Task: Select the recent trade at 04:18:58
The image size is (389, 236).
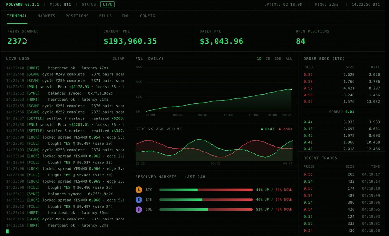Action: (x=341, y=230)
